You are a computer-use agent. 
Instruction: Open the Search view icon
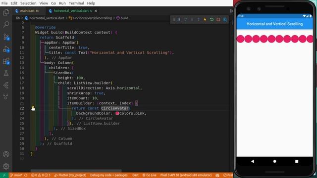[6, 24]
